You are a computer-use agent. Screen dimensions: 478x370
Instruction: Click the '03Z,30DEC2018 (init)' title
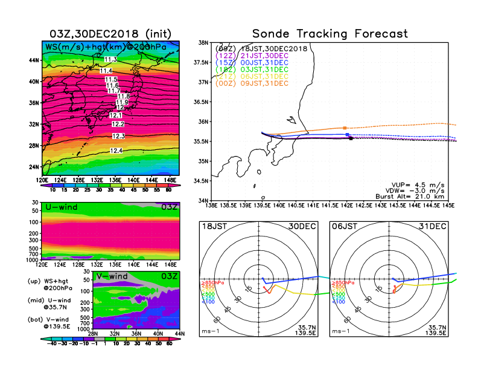coord(110,34)
